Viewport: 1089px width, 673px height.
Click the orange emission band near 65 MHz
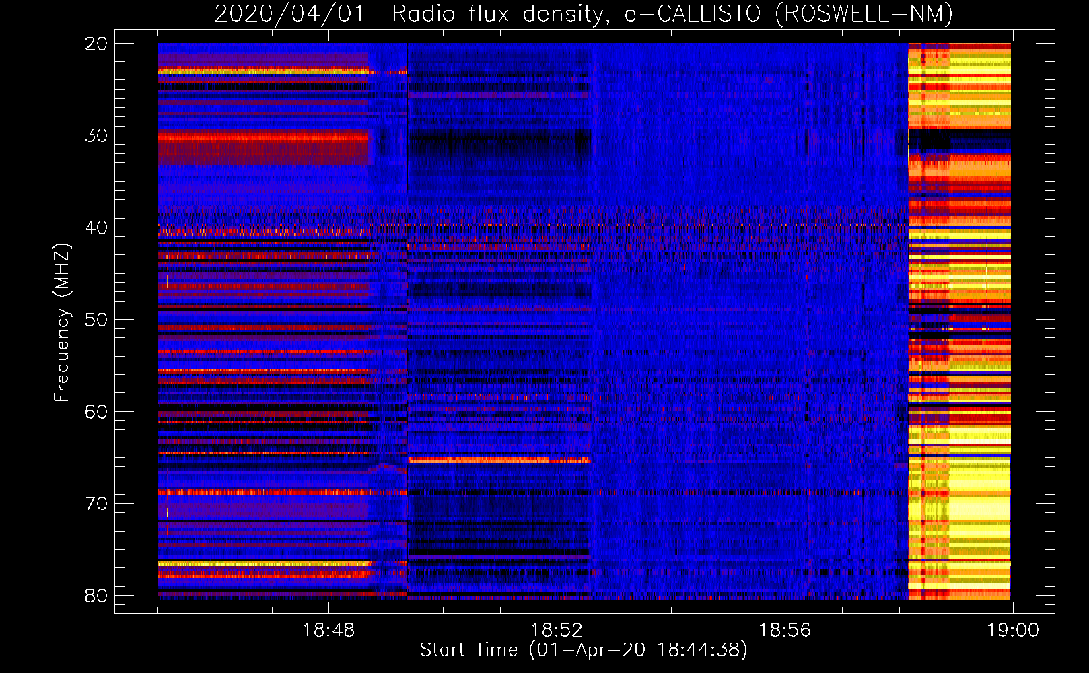[x=498, y=460]
